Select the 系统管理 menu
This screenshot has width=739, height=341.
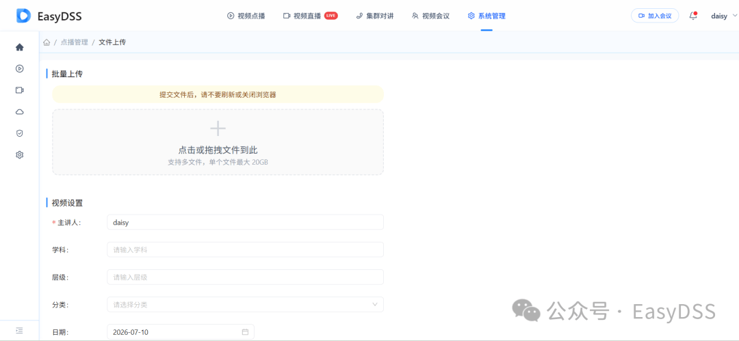coord(487,16)
